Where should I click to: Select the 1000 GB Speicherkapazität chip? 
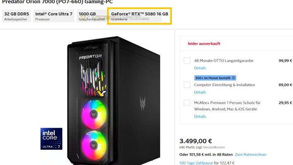pos(91,16)
